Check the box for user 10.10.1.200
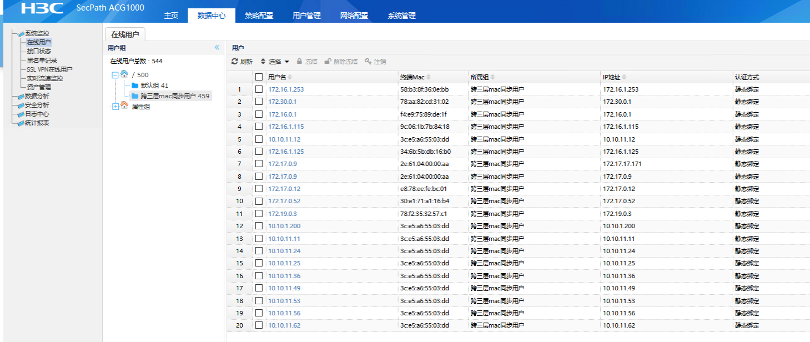This screenshot has width=810, height=342. [259, 226]
